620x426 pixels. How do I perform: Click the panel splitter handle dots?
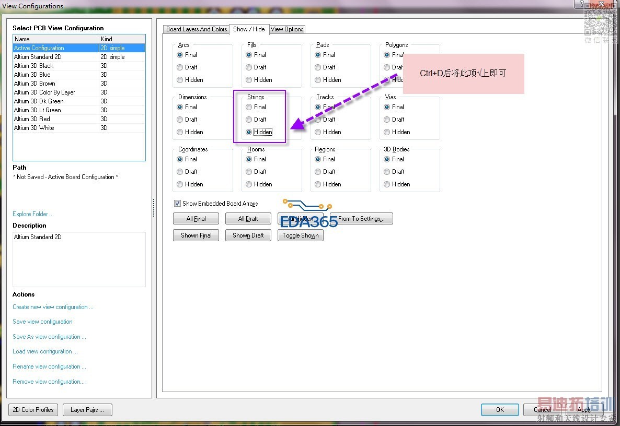(x=154, y=208)
